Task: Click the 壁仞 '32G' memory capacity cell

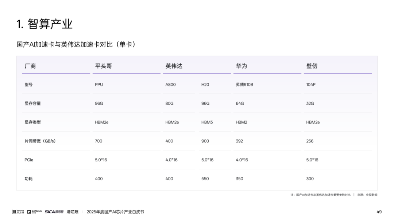Action: pos(310,103)
